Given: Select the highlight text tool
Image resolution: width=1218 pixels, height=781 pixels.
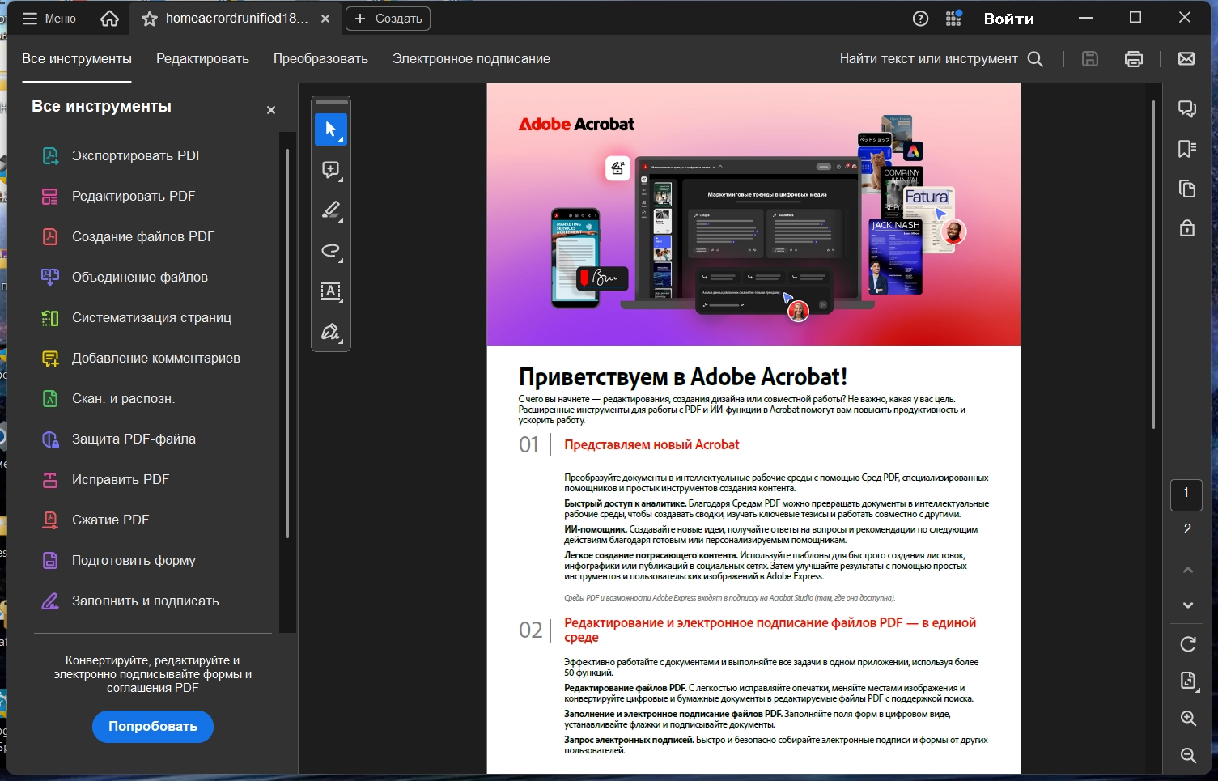Looking at the screenshot, I should click(x=331, y=210).
